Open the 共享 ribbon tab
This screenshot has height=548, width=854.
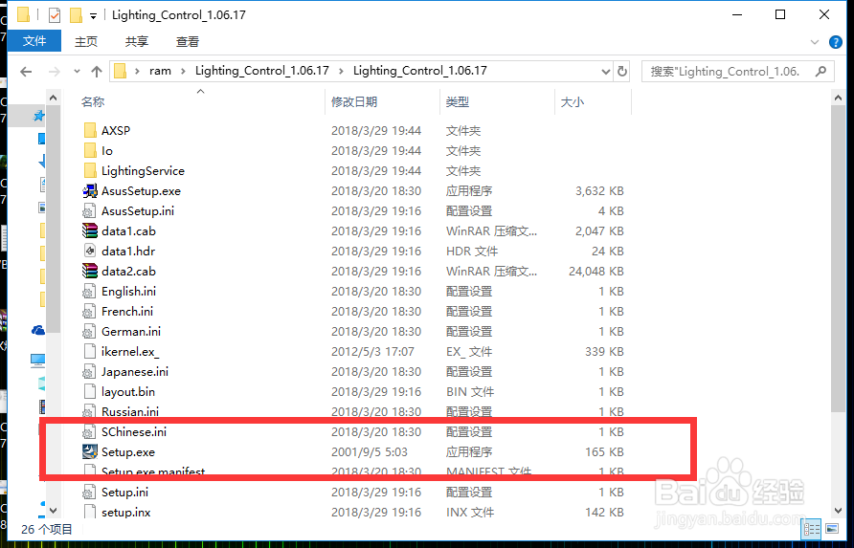click(137, 41)
